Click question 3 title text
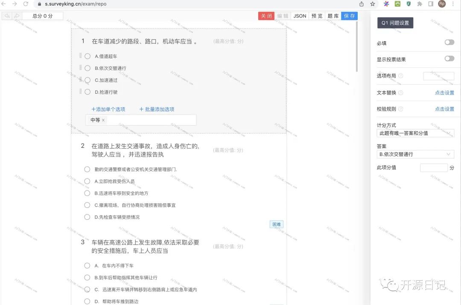Image resolution: width=461 pixels, height=305 pixels. [x=146, y=246]
